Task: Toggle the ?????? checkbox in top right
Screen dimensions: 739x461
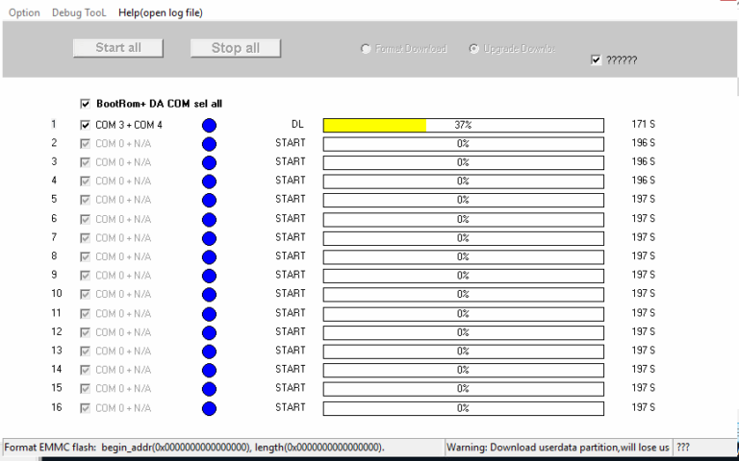Action: pyautogui.click(x=597, y=60)
